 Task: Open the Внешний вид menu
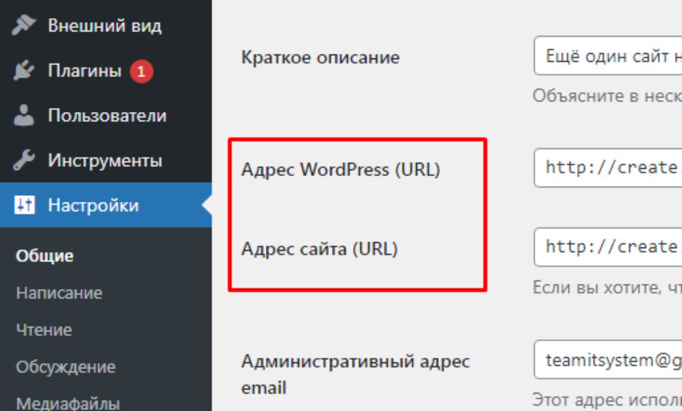click(x=105, y=26)
